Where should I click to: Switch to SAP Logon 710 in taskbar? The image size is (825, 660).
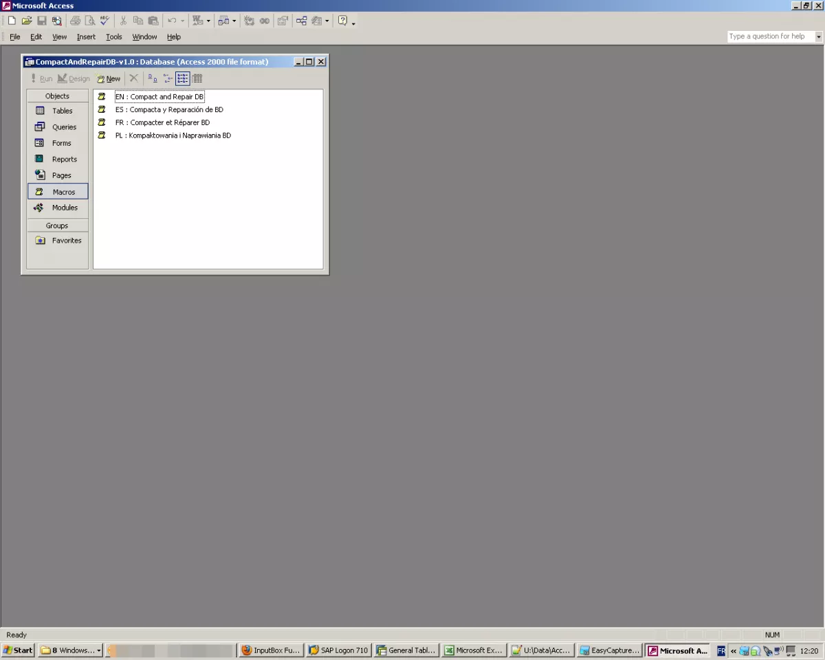click(x=338, y=650)
